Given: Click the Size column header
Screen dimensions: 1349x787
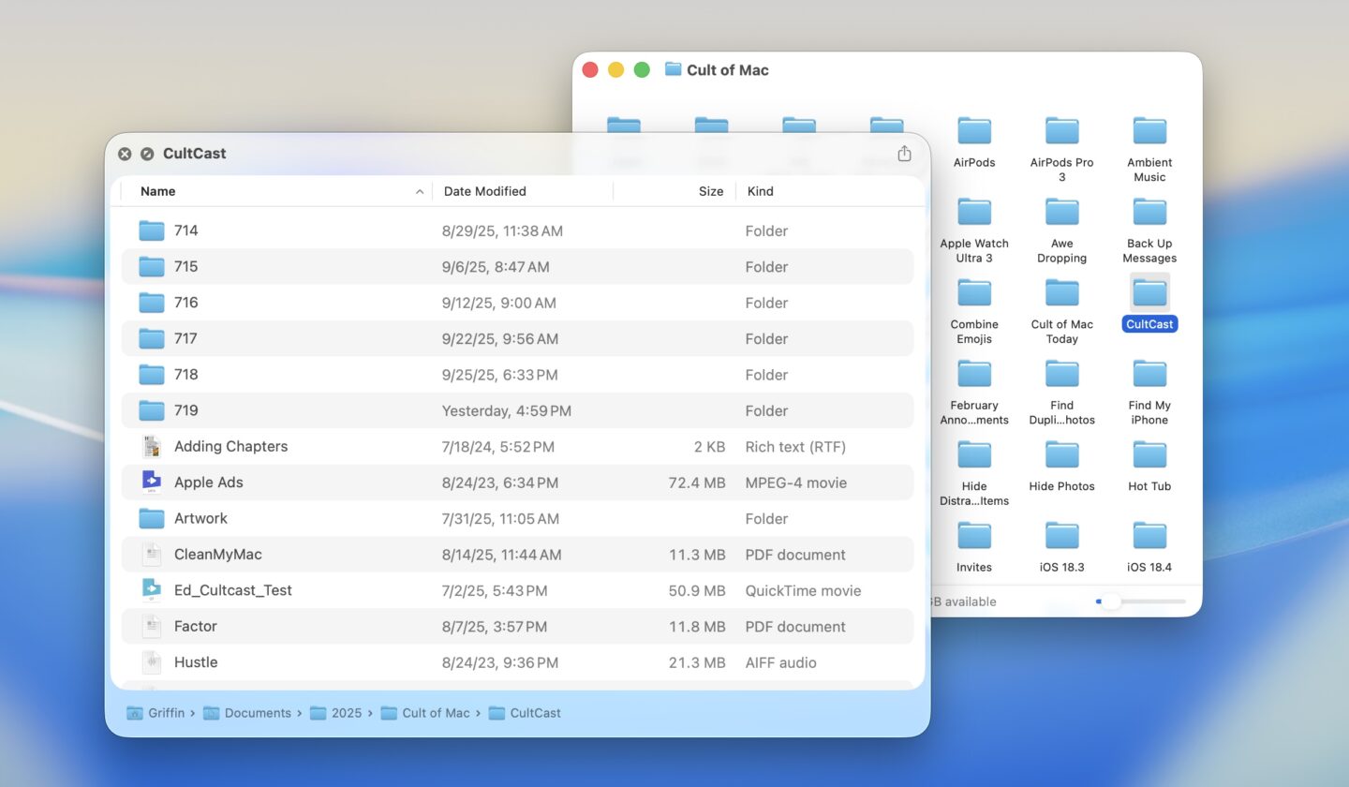Looking at the screenshot, I should click(710, 191).
